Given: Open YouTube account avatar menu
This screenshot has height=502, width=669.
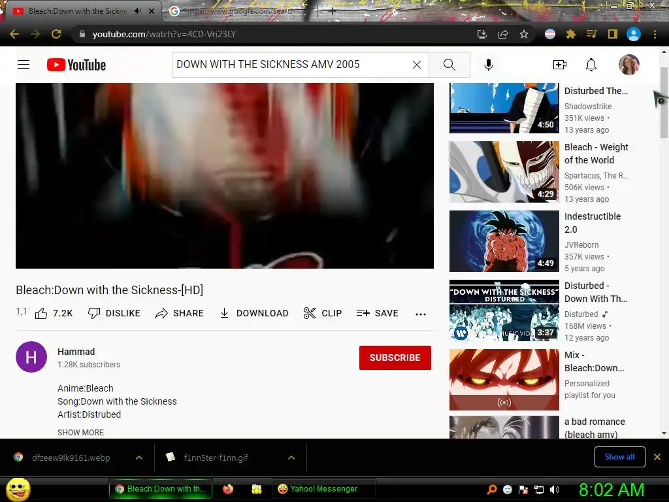Looking at the screenshot, I should (x=629, y=65).
